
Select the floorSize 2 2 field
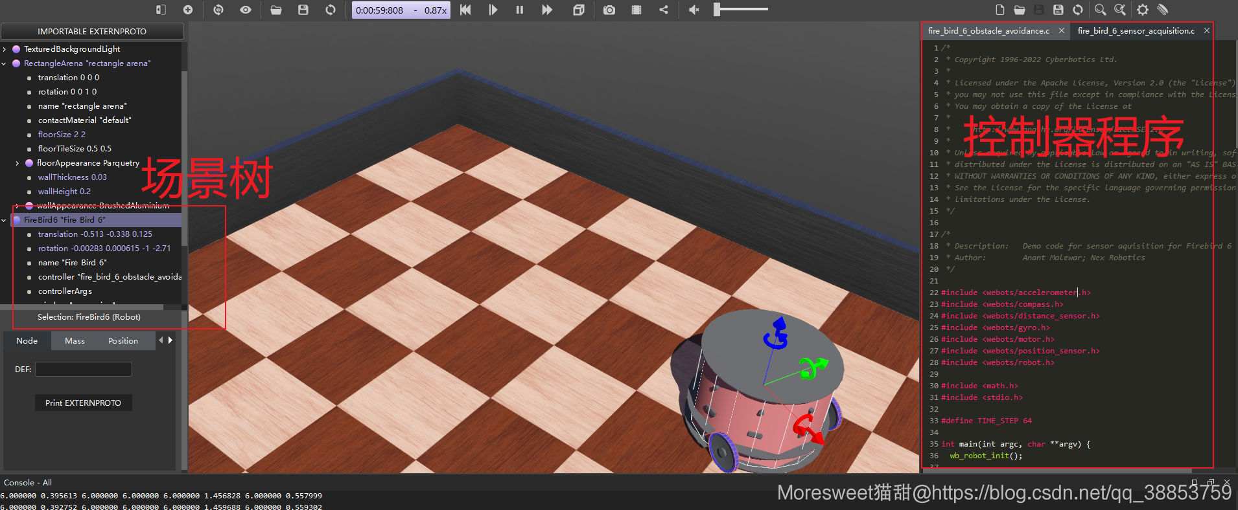(62, 135)
